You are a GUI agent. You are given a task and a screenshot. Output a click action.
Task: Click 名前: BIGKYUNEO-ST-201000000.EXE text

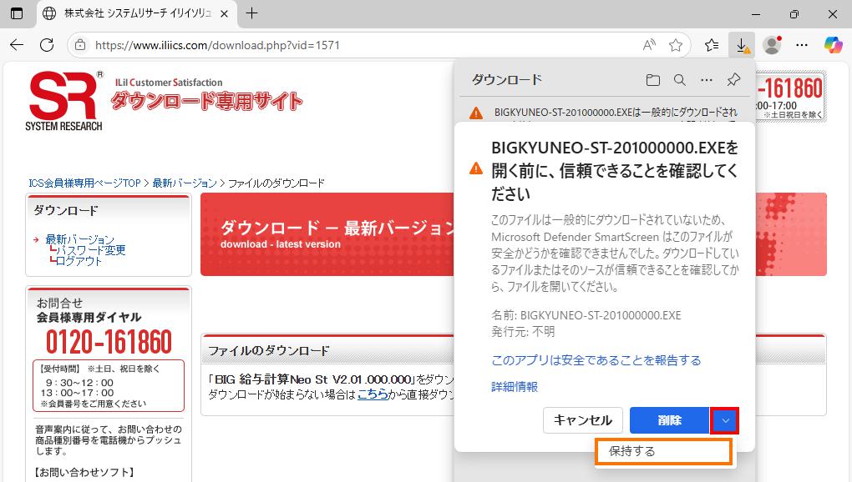click(586, 315)
